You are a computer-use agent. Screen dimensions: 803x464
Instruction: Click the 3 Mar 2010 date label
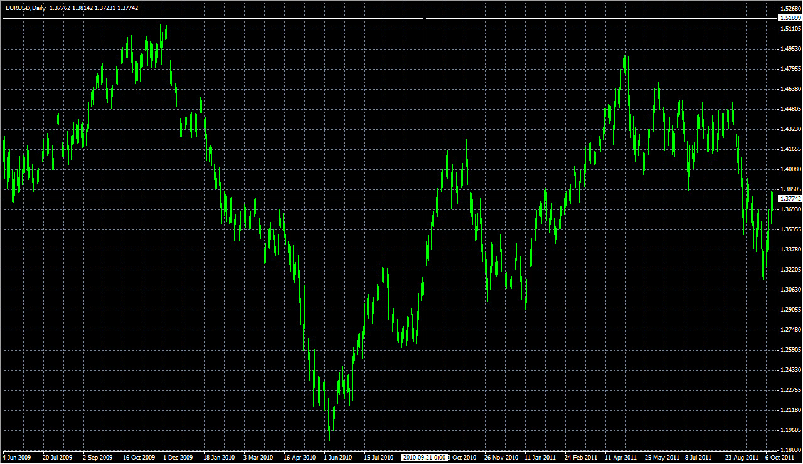point(258,458)
